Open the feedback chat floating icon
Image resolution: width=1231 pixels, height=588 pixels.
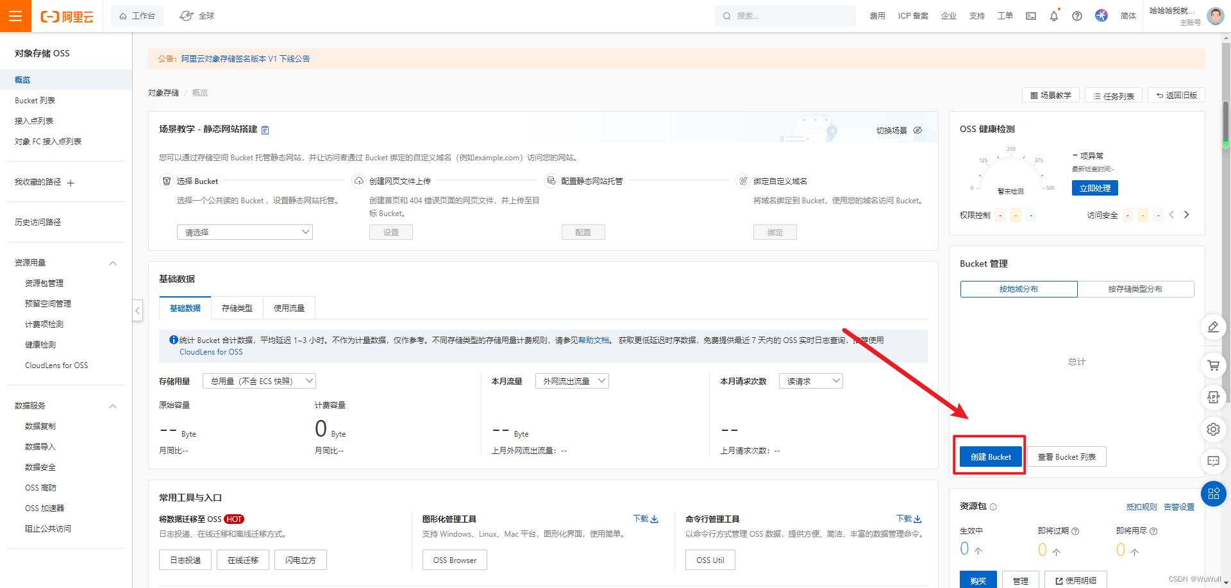coord(1213,461)
